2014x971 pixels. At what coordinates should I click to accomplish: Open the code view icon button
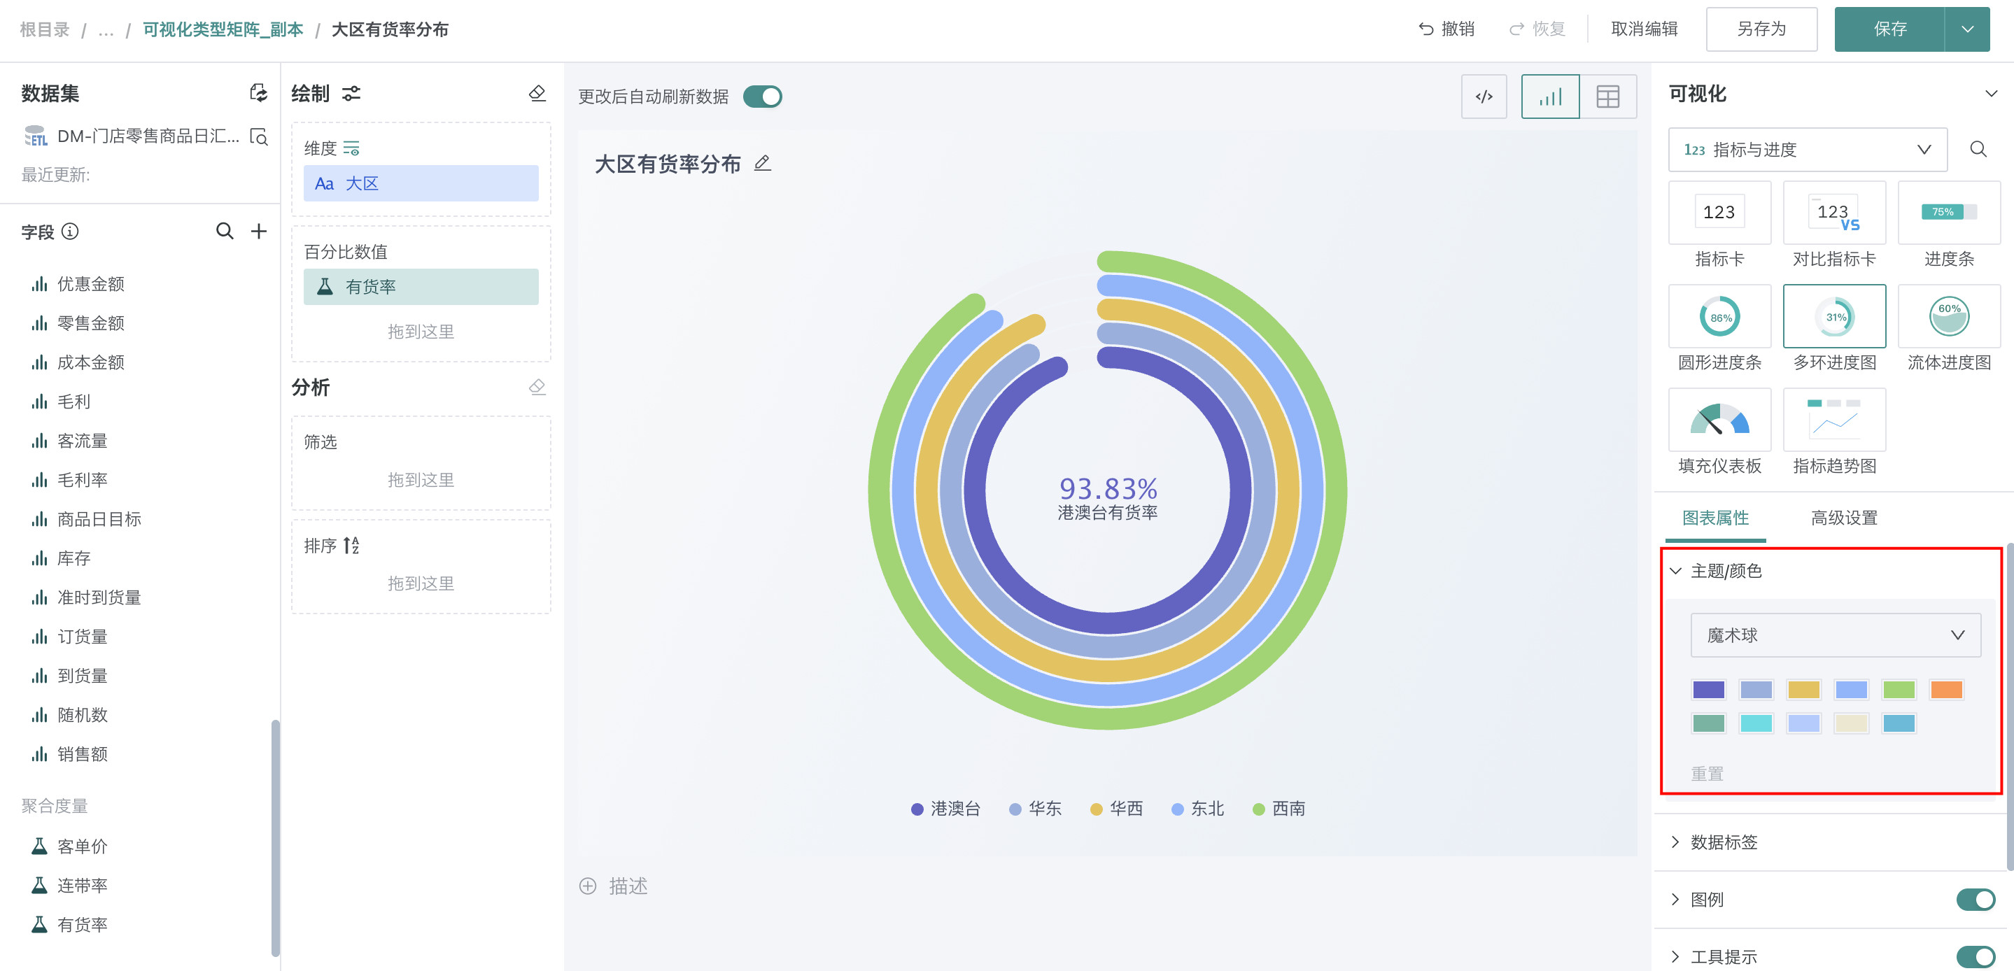click(1483, 97)
